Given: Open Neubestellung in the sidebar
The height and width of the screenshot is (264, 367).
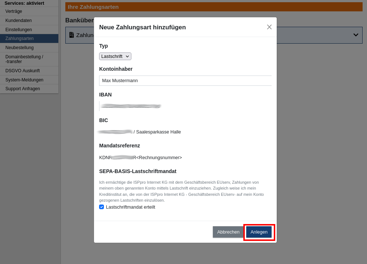Looking at the screenshot, I should 29,48.
